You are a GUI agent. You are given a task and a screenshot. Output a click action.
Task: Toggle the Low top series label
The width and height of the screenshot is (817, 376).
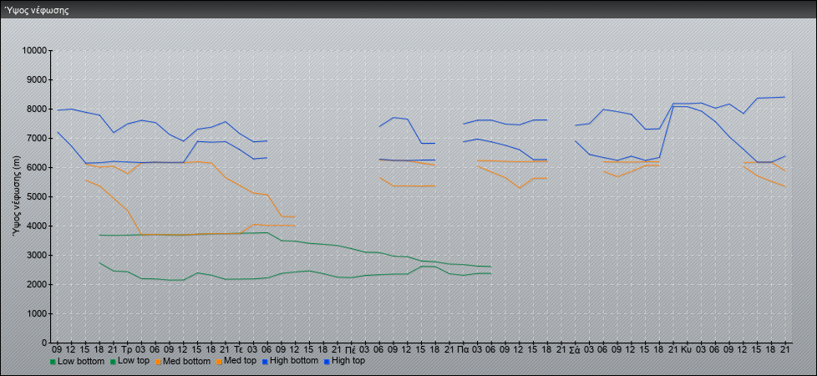[134, 361]
